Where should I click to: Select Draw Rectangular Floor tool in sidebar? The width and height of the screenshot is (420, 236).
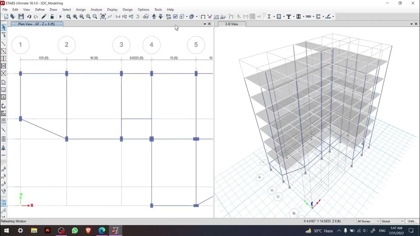pyautogui.click(x=4, y=89)
